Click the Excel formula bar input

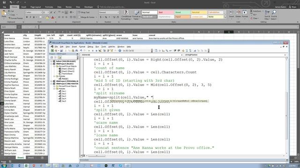click(x=168, y=27)
